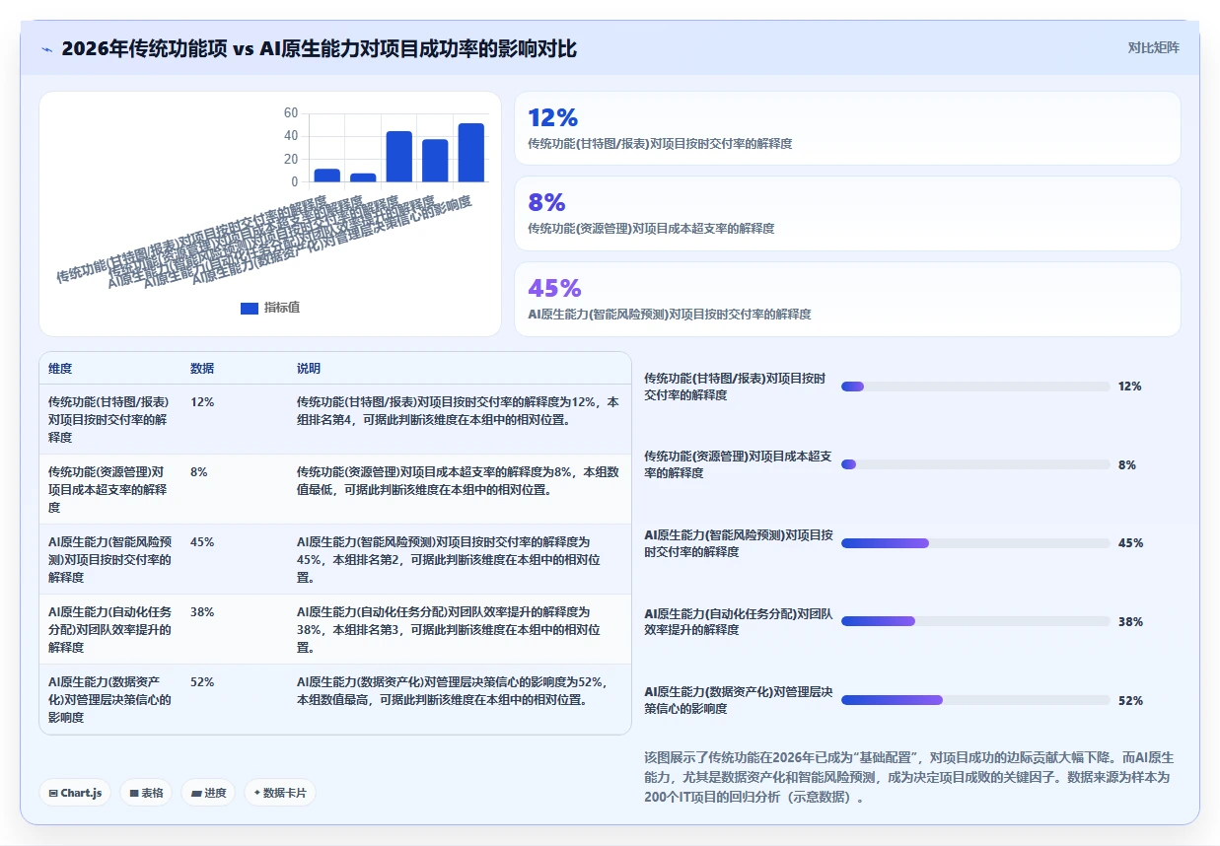
Task: Click the icon in the 进度 chip
Action: click(x=196, y=793)
